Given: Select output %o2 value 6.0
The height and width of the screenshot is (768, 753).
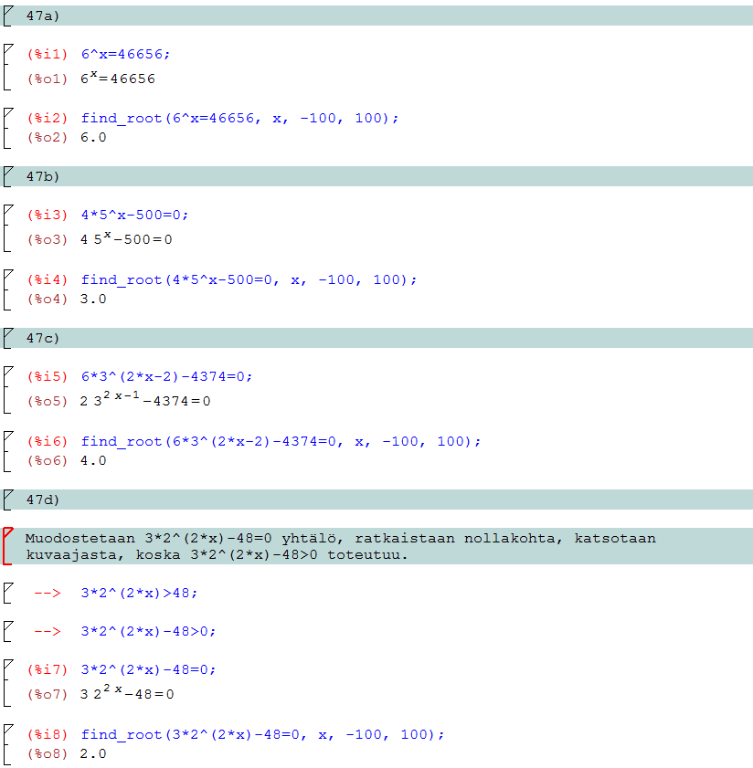Looking at the screenshot, I should point(93,138).
